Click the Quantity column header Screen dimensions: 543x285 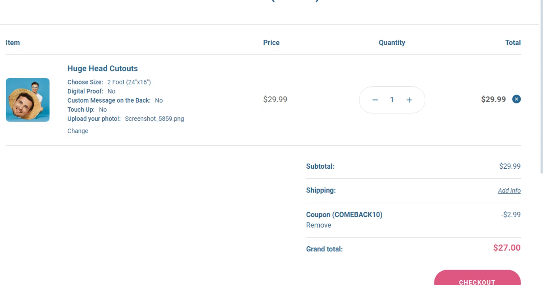coord(392,43)
